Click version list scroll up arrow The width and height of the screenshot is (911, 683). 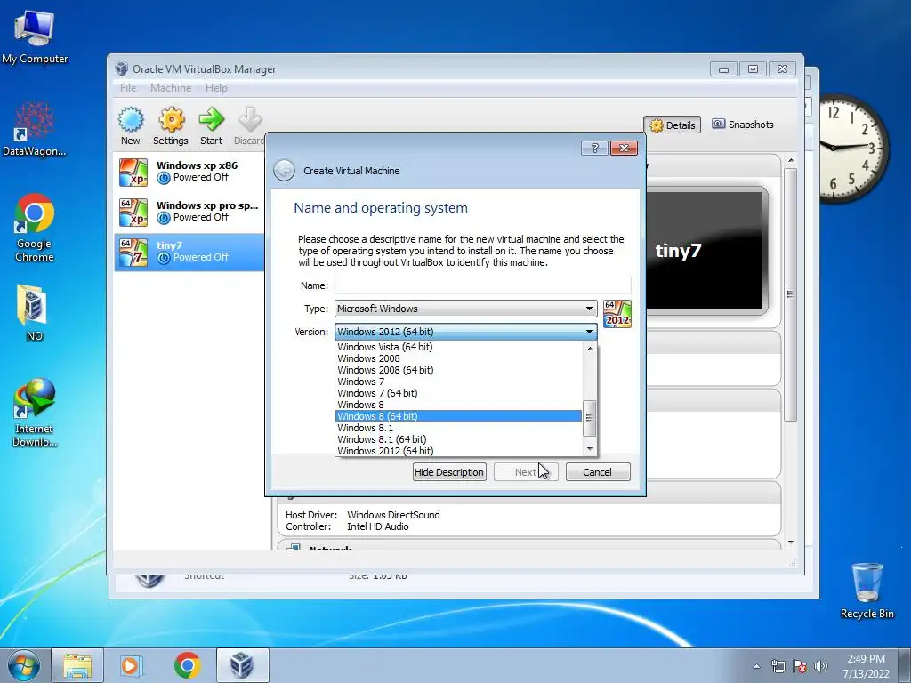click(590, 349)
